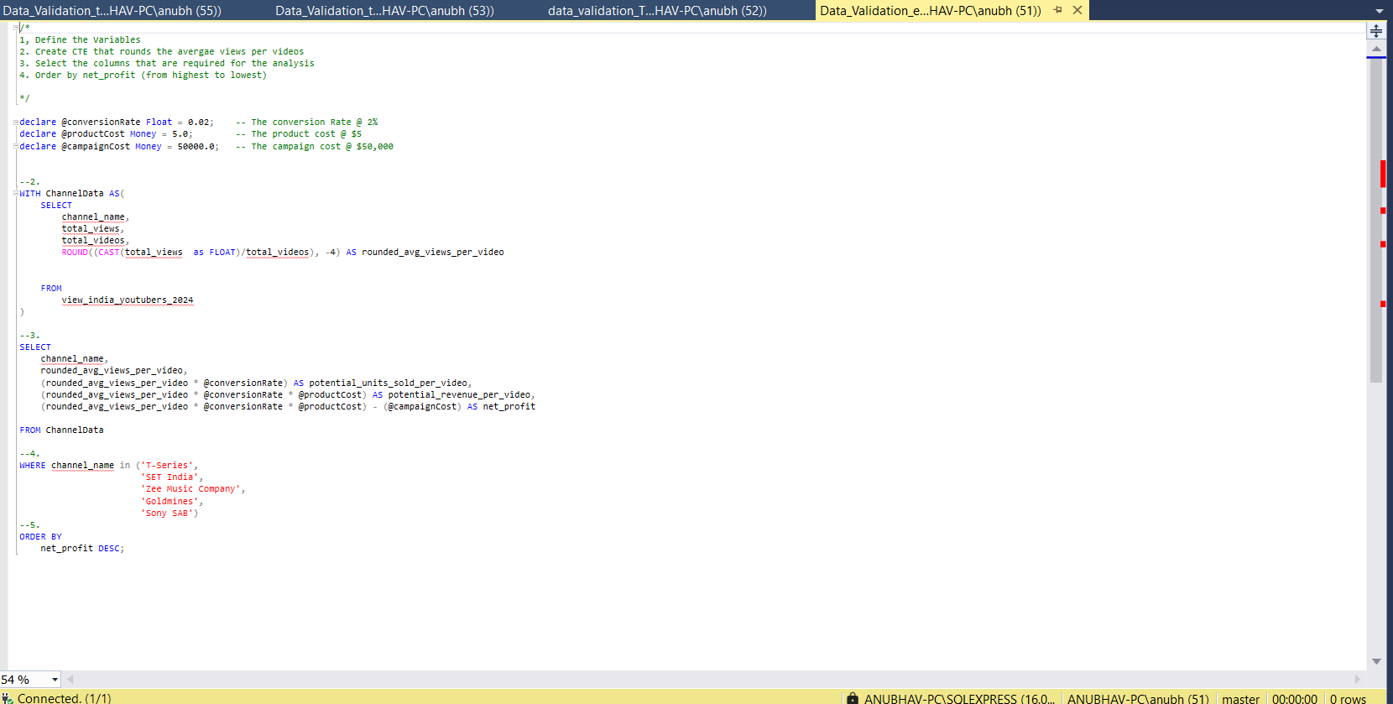Click 'total_videos,' column inside the CTE
The height and width of the screenshot is (704, 1393).
(95, 241)
